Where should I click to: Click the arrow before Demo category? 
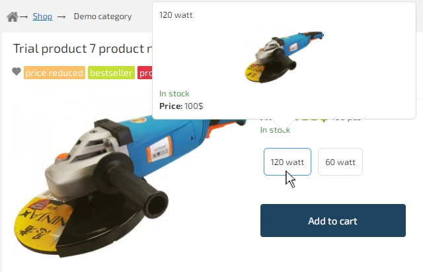point(61,17)
